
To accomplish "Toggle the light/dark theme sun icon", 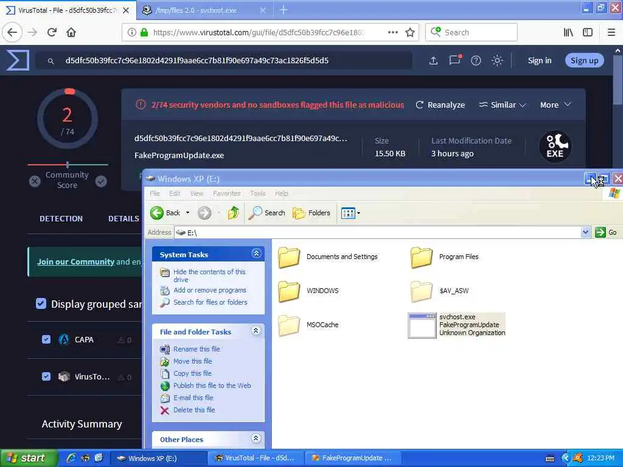I will pyautogui.click(x=497, y=60).
